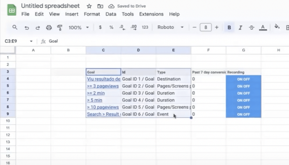The image size is (289, 165).
Task: Open the '>= 3 pageviews' link
Action: (x=103, y=86)
